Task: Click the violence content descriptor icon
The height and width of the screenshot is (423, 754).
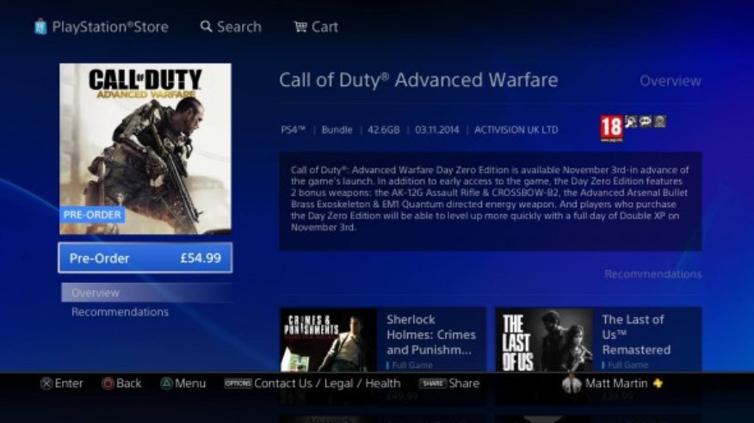Action: [x=631, y=121]
